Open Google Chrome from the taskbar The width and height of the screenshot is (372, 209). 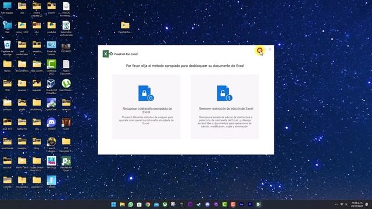[148, 204]
